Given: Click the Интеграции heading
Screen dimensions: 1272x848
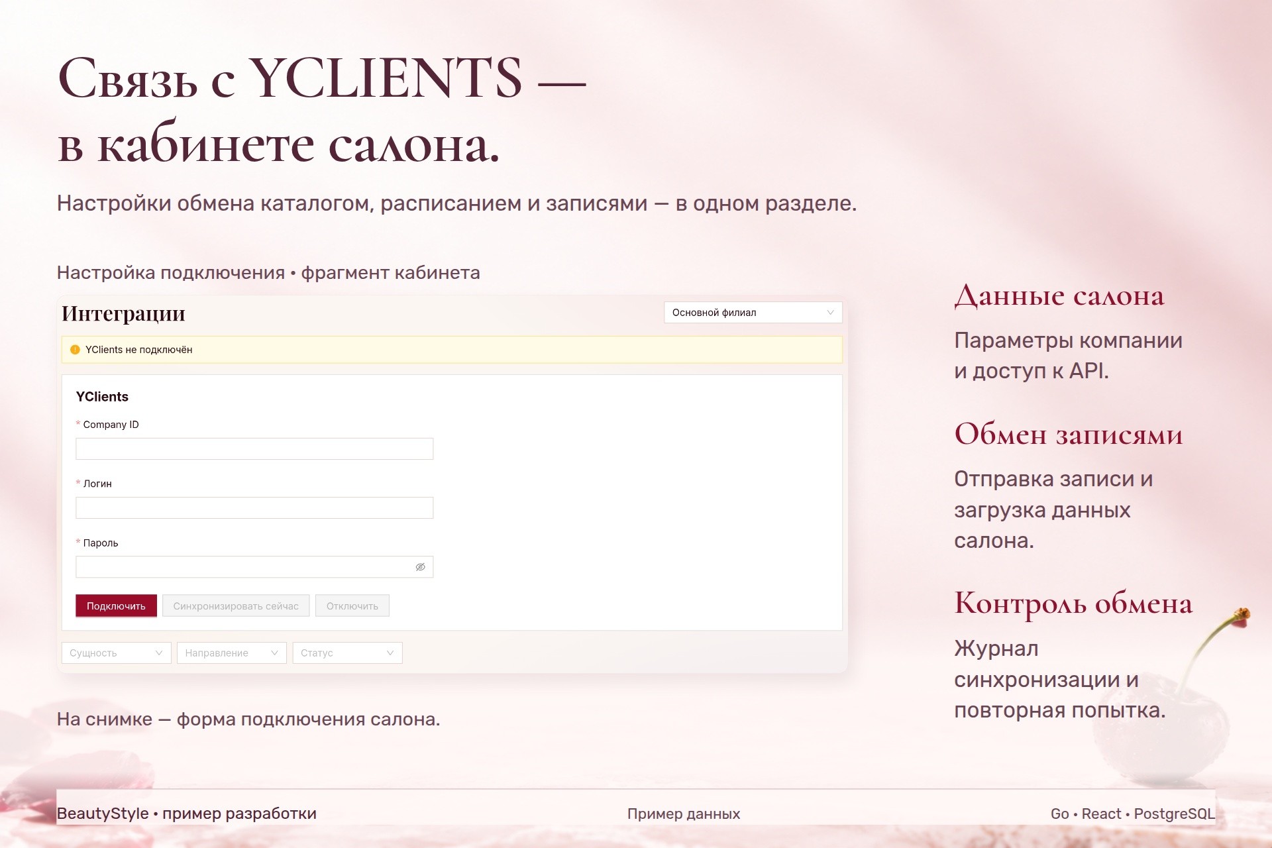Looking at the screenshot, I should pyautogui.click(x=123, y=313).
